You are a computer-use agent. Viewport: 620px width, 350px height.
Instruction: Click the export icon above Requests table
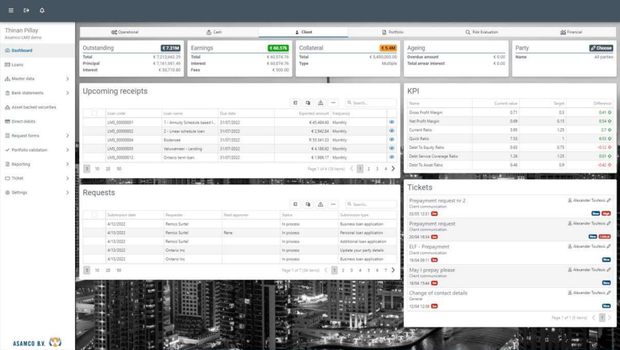295,205
